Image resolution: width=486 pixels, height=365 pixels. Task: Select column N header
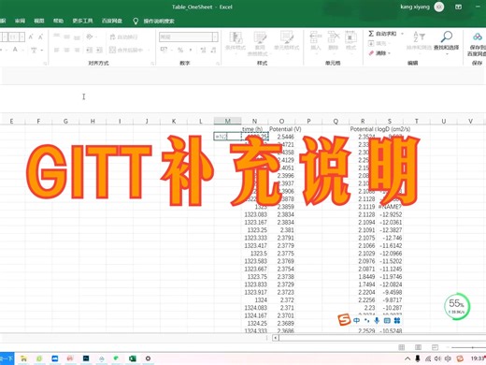pos(254,121)
